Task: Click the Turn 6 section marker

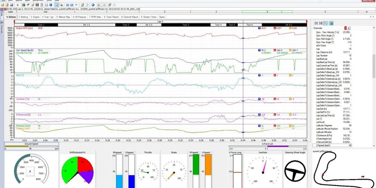Action: coord(249,25)
